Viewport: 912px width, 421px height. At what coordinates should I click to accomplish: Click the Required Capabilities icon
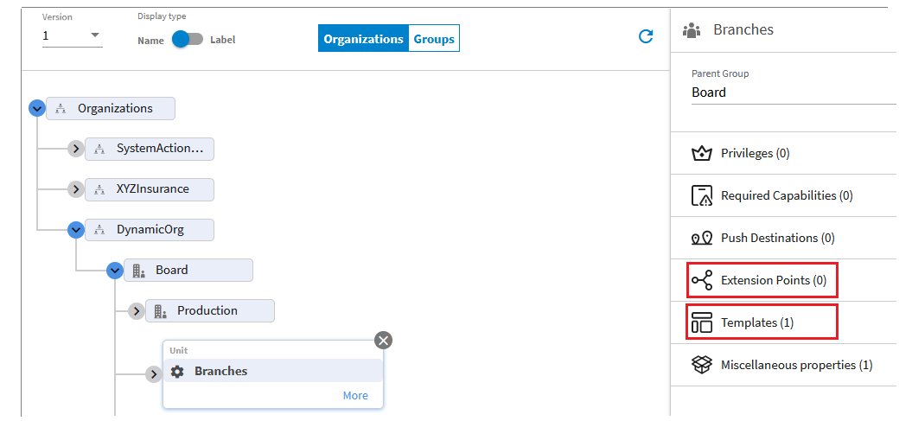point(701,195)
